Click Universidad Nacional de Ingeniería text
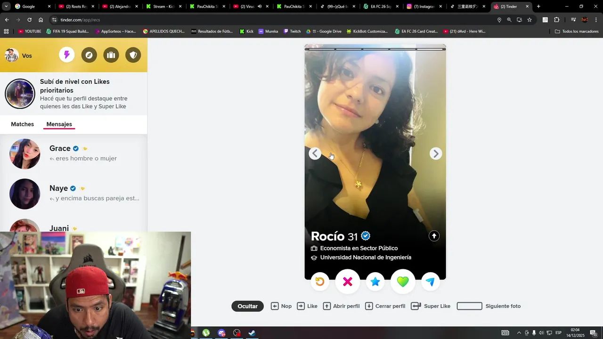 [366, 258]
